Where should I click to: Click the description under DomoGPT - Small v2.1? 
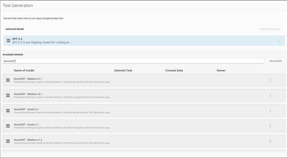pos(62,112)
